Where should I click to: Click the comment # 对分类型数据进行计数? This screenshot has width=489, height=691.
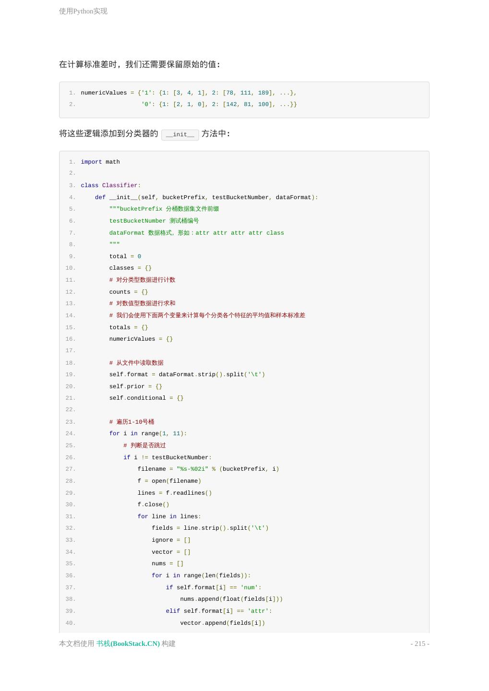pyautogui.click(x=143, y=280)
